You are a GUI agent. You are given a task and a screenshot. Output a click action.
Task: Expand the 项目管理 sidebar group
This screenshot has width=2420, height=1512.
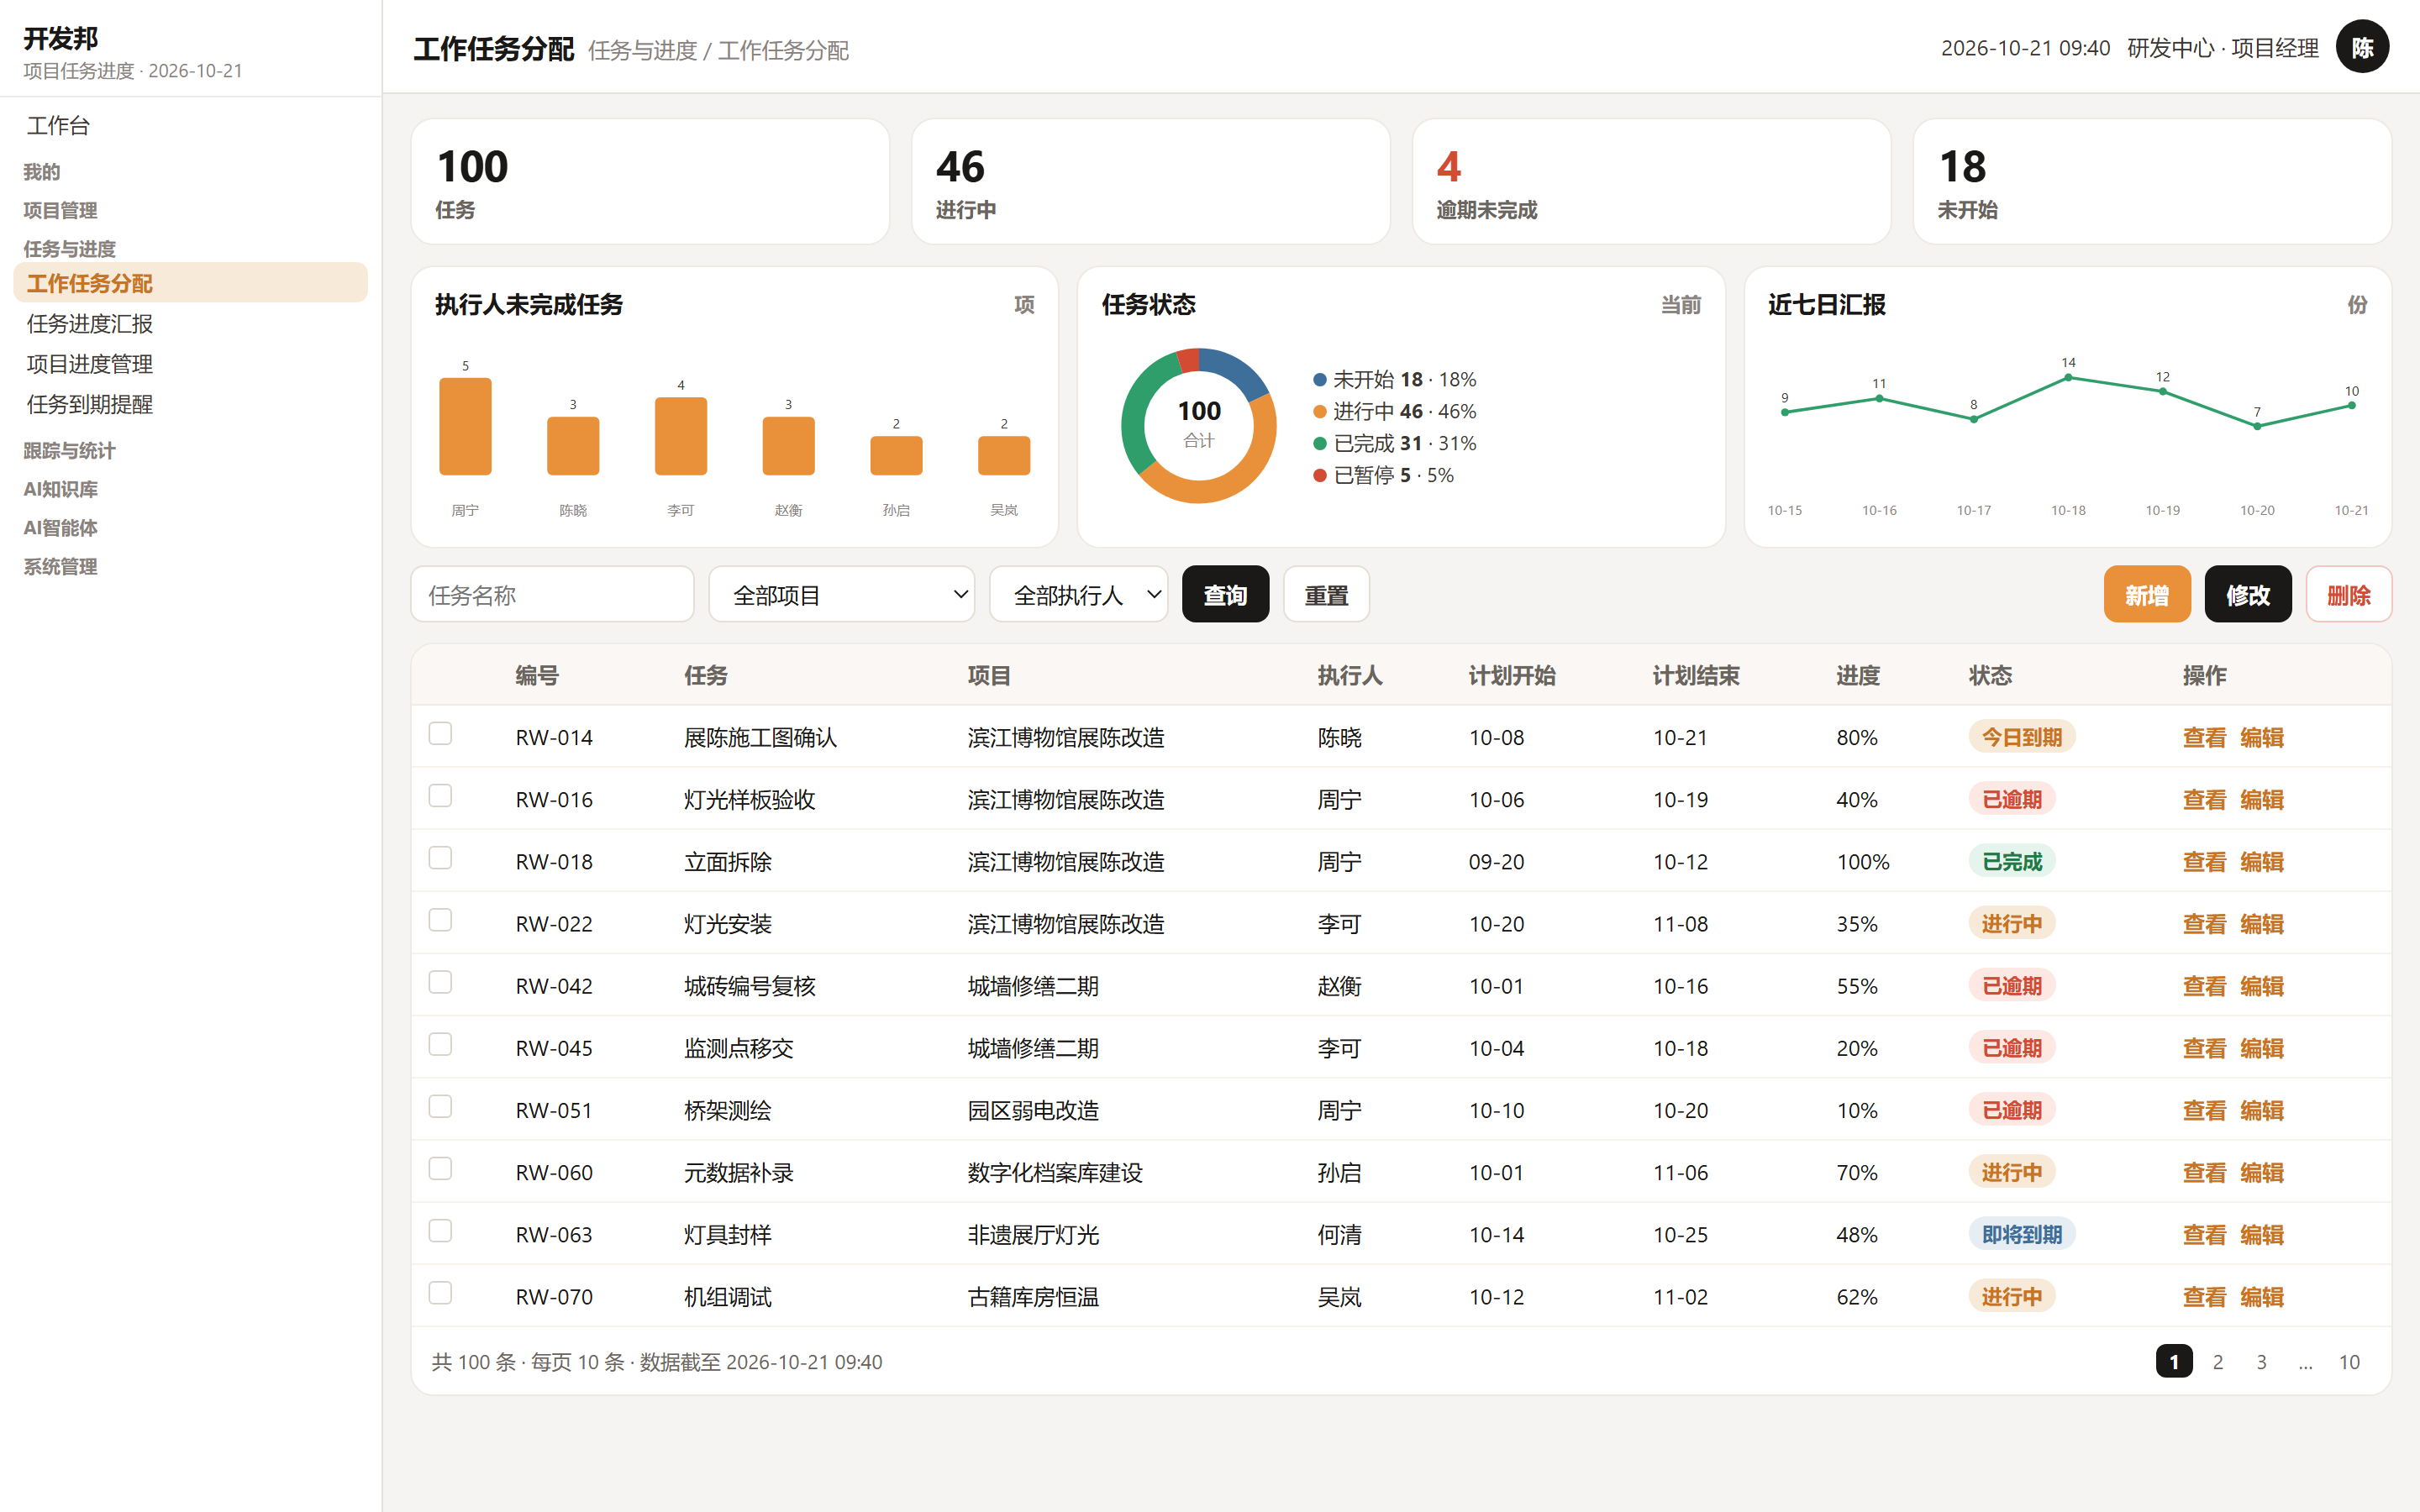pyautogui.click(x=60, y=210)
